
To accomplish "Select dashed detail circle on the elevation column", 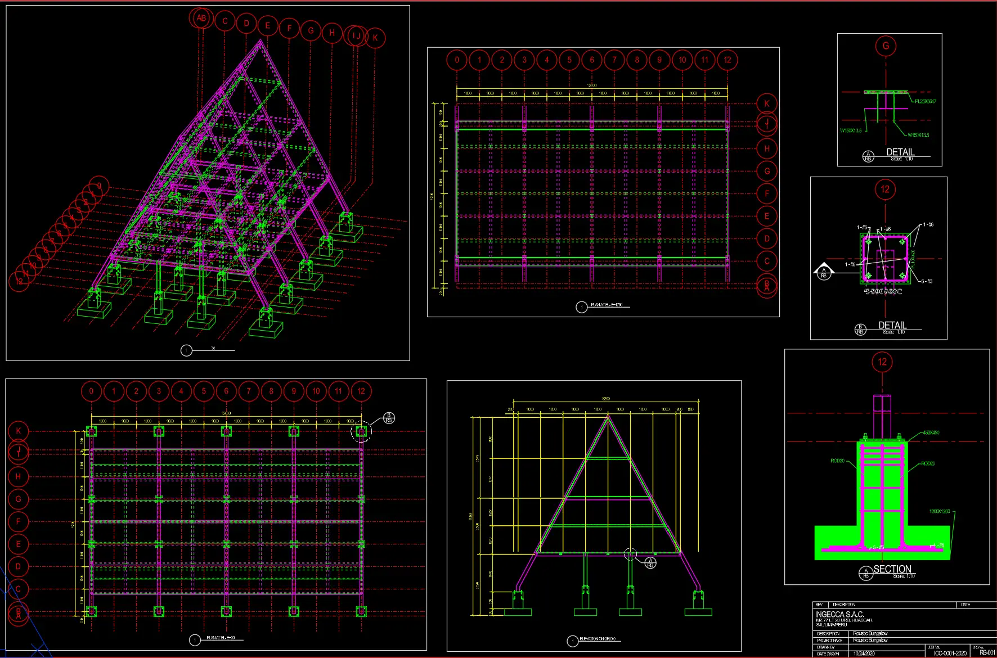I will click(631, 555).
